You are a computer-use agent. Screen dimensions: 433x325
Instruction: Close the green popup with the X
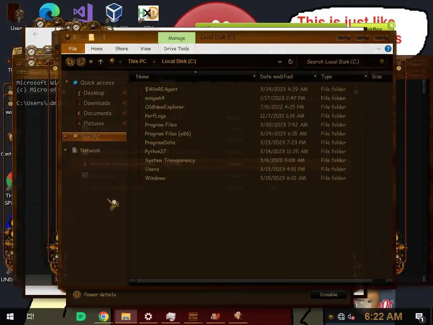391,25
